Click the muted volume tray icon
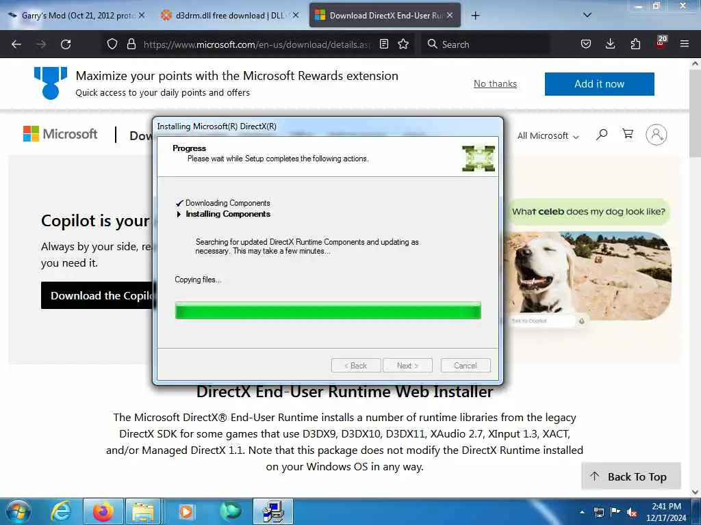Viewport: 701px width, 525px height. pyautogui.click(x=631, y=513)
